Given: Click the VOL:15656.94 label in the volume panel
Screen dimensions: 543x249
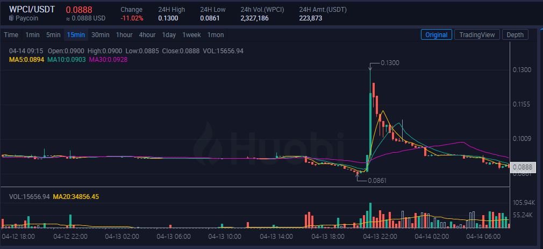Looking at the screenshot, I should pyautogui.click(x=30, y=197).
